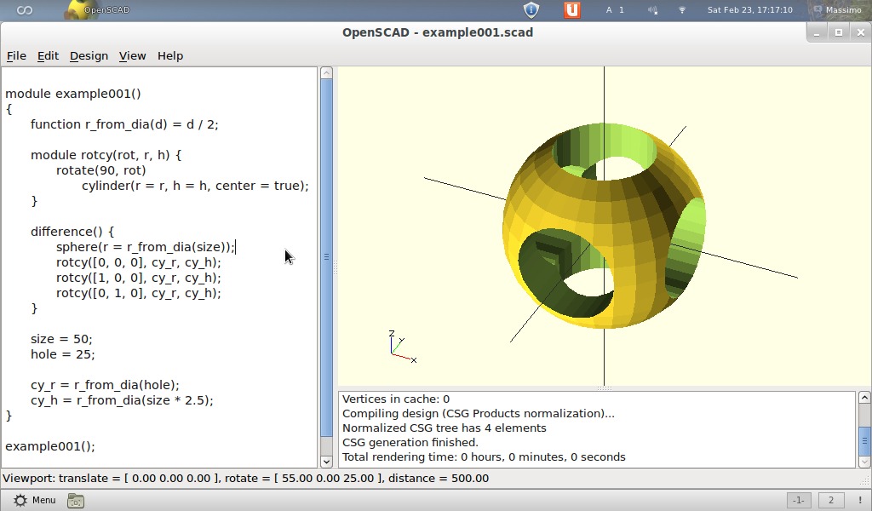The width and height of the screenshot is (872, 511).
Task: Open the File menu
Action: coord(16,55)
